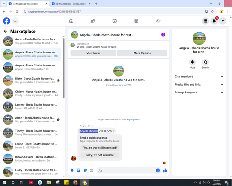Open notifications bell with badge

[x=214, y=21]
